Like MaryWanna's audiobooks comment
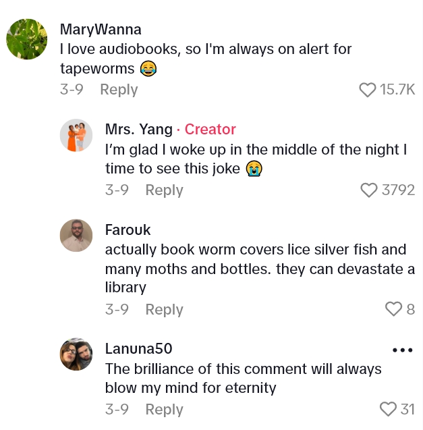This screenshot has width=423, height=430. click(x=367, y=90)
